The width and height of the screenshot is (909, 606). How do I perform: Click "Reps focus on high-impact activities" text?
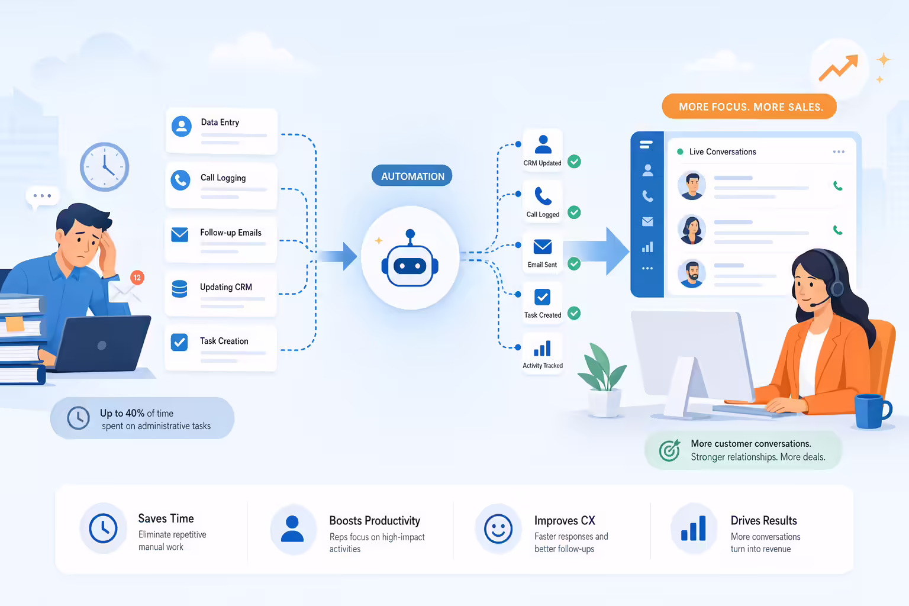tap(377, 543)
